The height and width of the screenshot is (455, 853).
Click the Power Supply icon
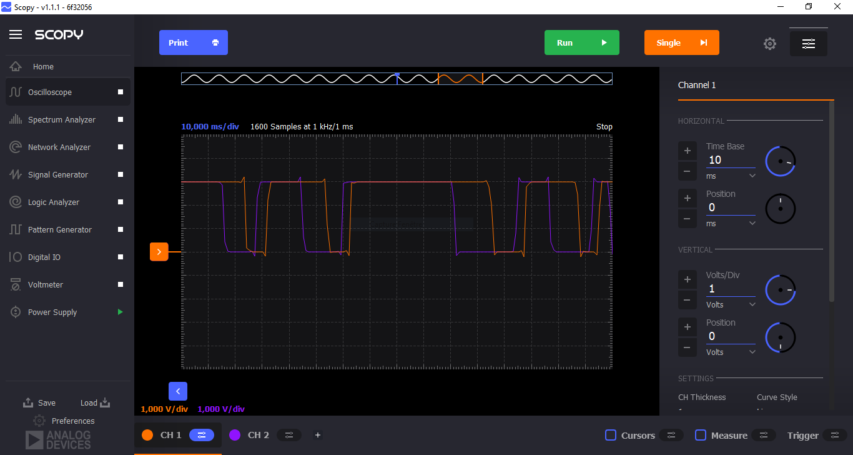click(x=16, y=312)
